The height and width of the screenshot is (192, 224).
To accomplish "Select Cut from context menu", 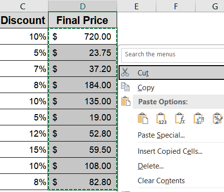I will [x=172, y=72].
